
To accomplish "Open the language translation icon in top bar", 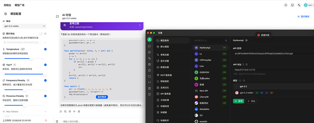I will [299, 5].
